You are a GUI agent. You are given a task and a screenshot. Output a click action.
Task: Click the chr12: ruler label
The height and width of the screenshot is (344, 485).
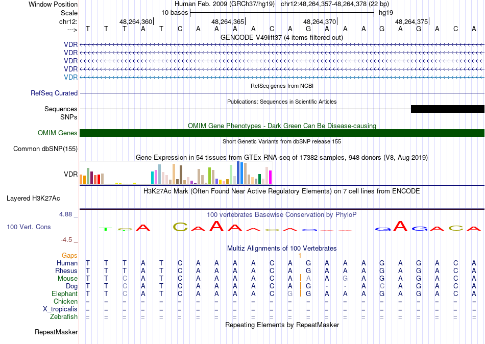point(68,21)
